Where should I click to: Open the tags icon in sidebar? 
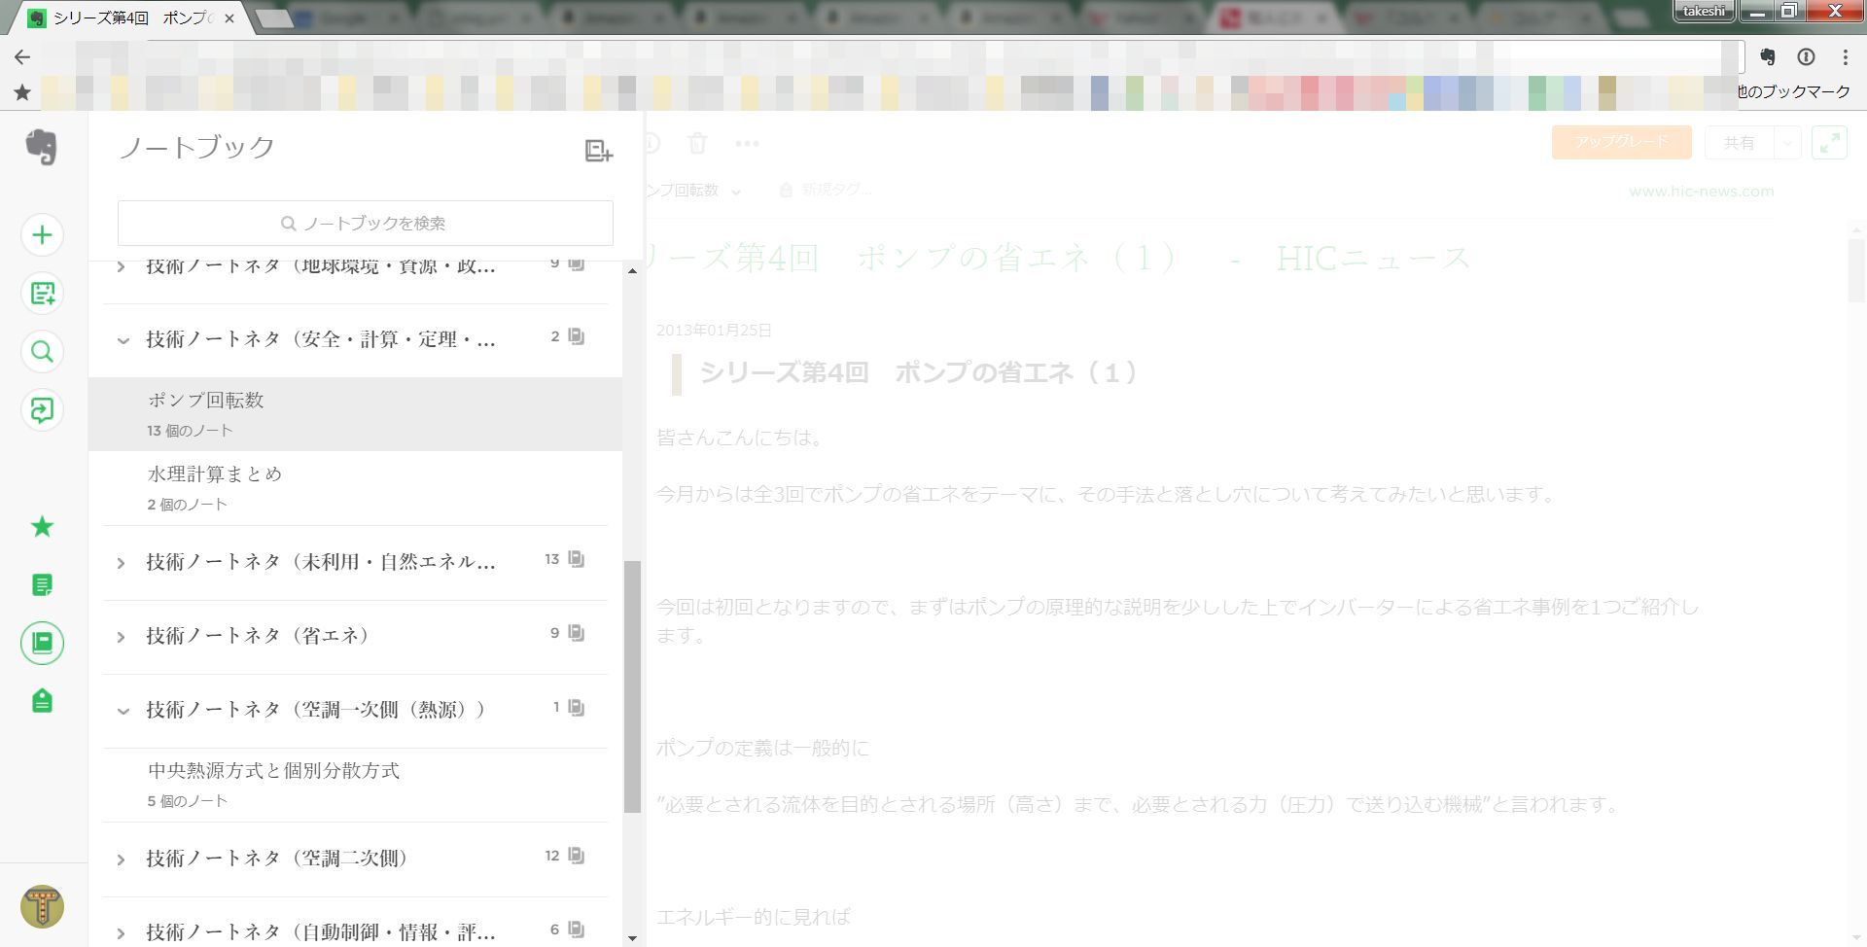[42, 701]
